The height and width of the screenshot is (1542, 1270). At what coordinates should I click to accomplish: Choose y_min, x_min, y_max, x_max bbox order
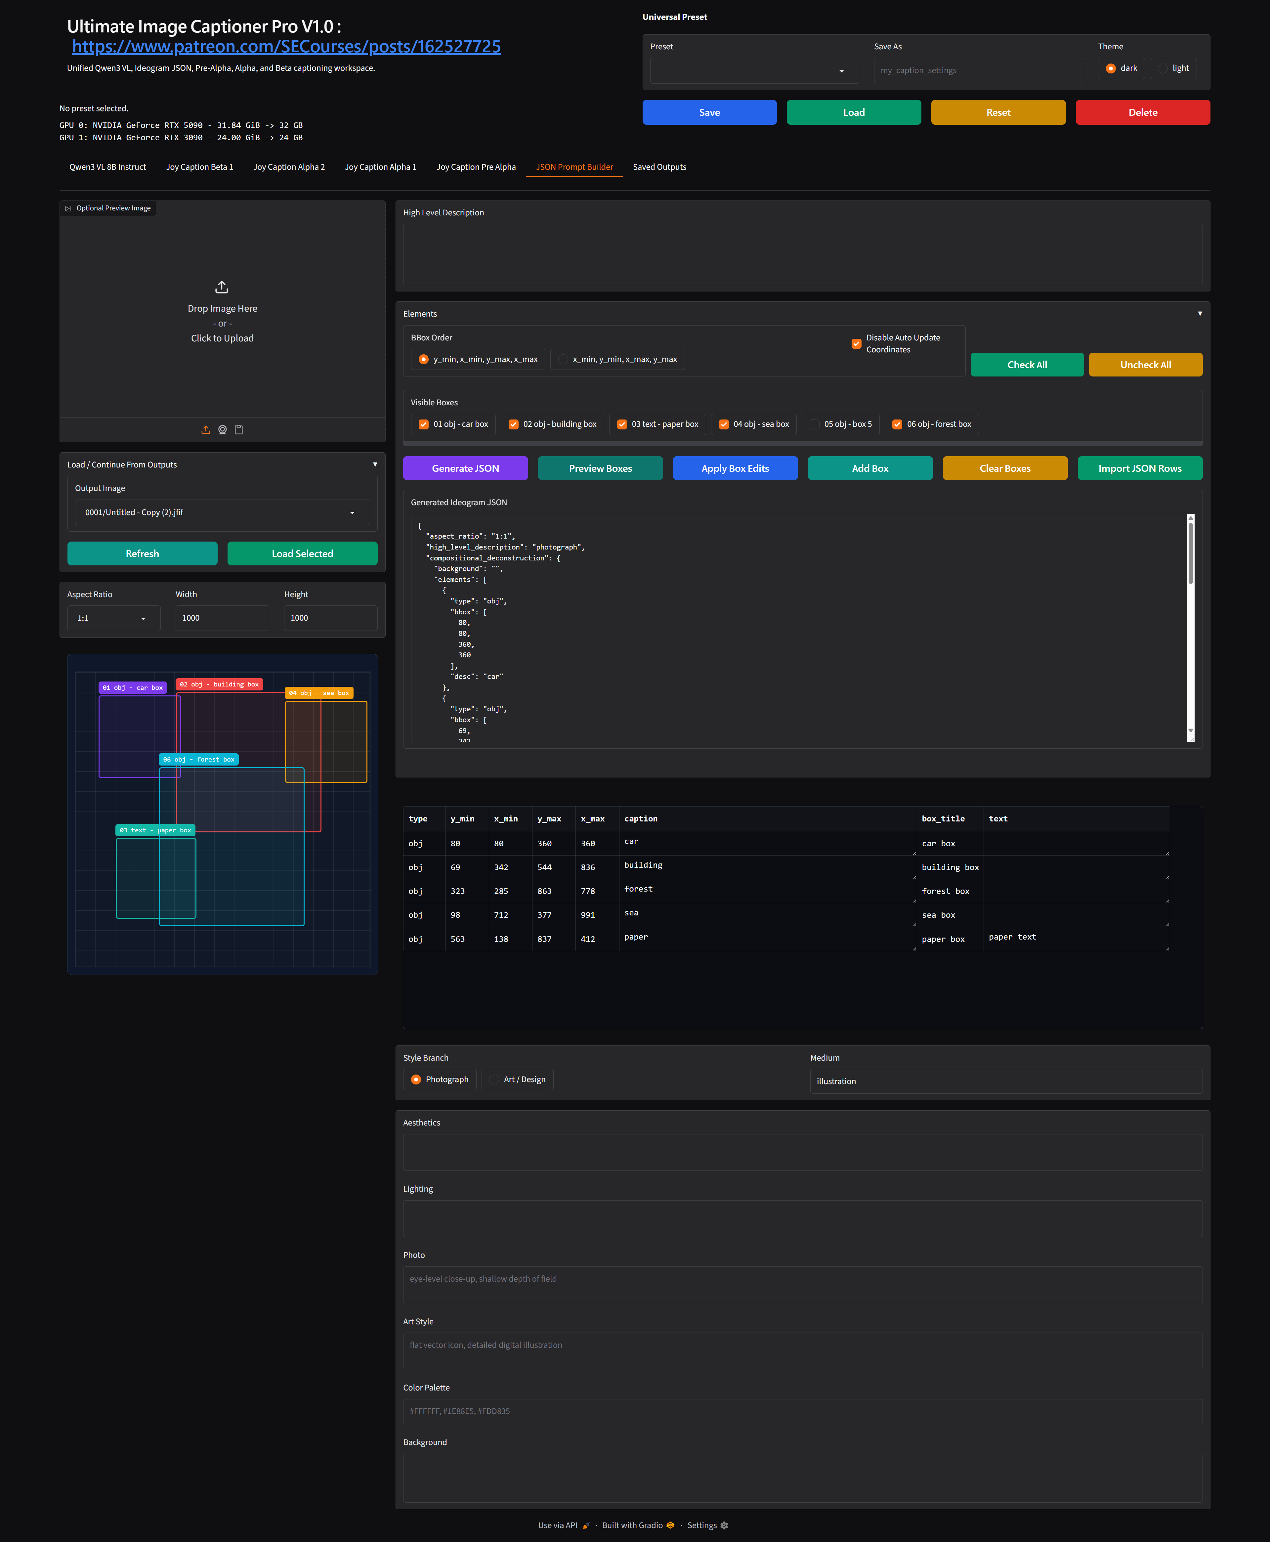click(424, 359)
